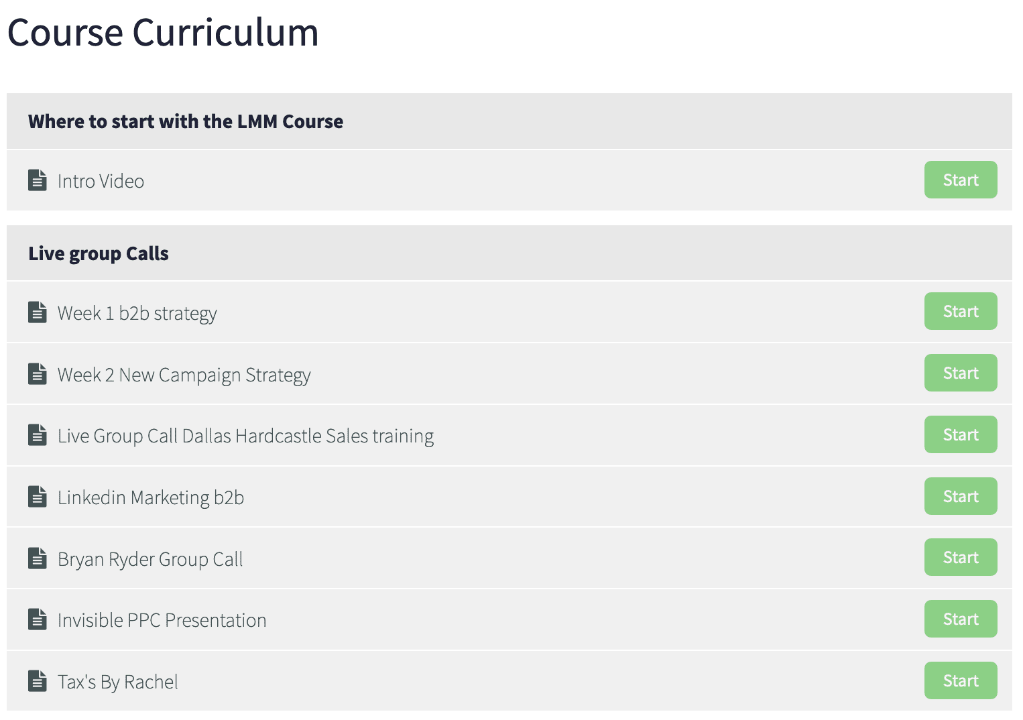Image resolution: width=1023 pixels, height=720 pixels.
Task: Start the Invisible PPC Presentation
Action: 961,619
